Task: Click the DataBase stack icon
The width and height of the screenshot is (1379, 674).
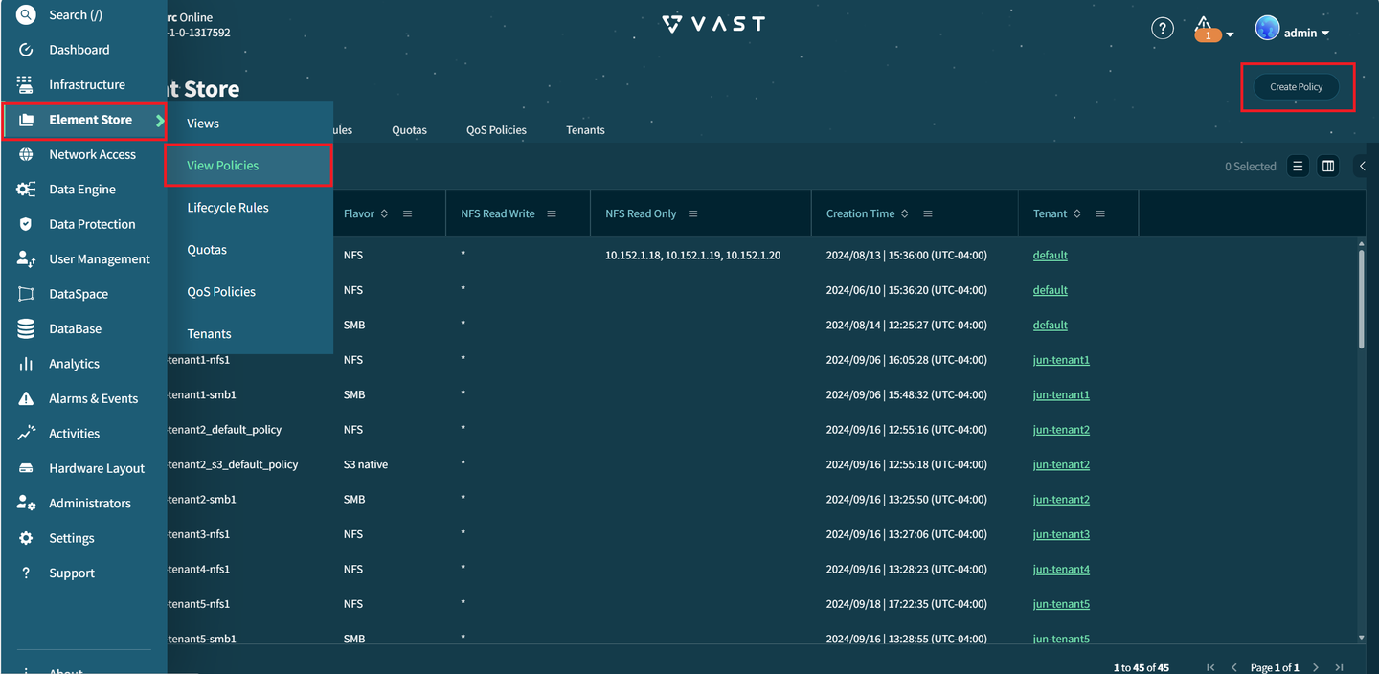Action: coord(26,328)
